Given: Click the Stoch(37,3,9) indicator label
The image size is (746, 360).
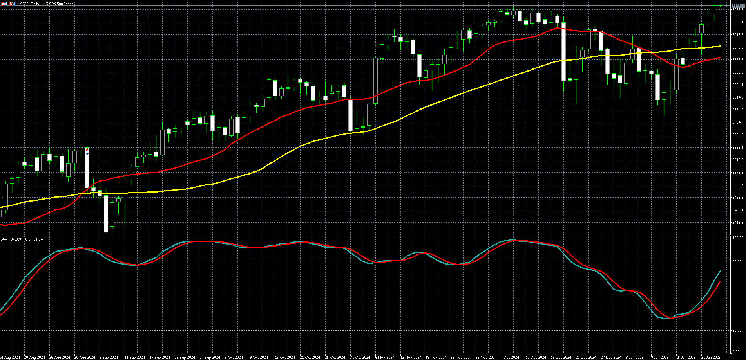Looking at the screenshot, I should (22, 239).
